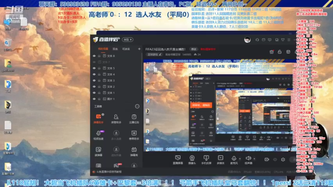Toggle visibility of 图片 1 layer
Screen dimensions: 333x187
[x=94, y=99]
